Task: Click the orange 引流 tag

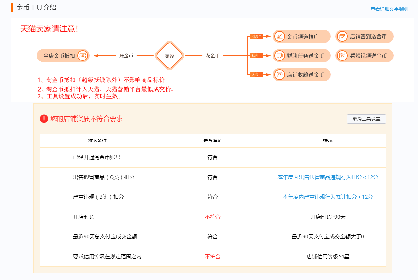Action: [256, 36]
